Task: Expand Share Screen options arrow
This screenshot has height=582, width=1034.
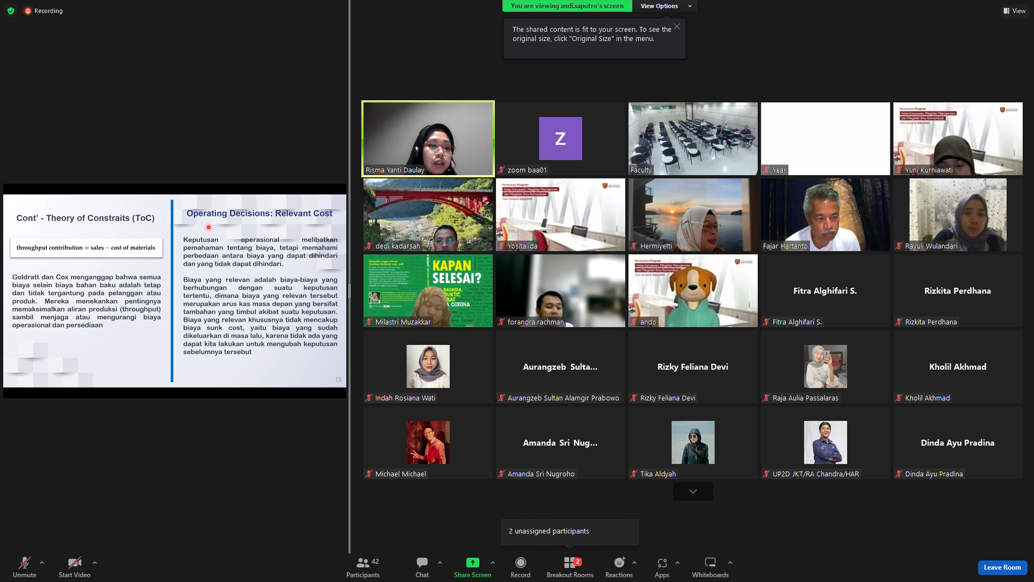Action: click(492, 563)
